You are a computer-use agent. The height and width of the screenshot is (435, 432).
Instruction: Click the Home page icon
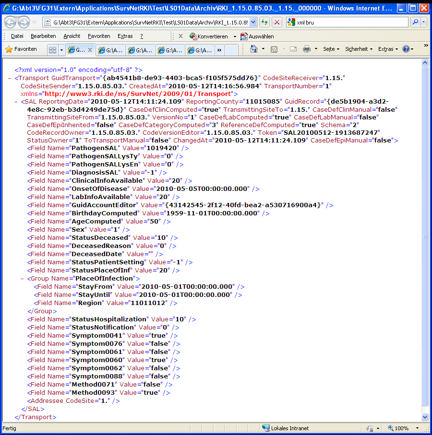point(254,49)
